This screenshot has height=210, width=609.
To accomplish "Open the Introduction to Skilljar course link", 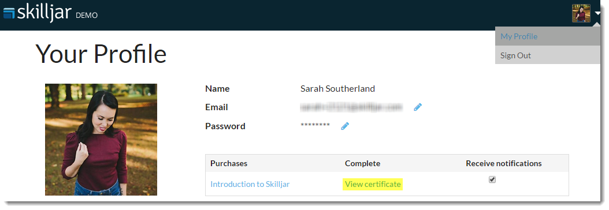I will click(250, 184).
